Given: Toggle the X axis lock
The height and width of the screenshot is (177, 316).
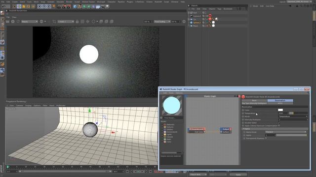Looking at the screenshot, I should (39, 6).
